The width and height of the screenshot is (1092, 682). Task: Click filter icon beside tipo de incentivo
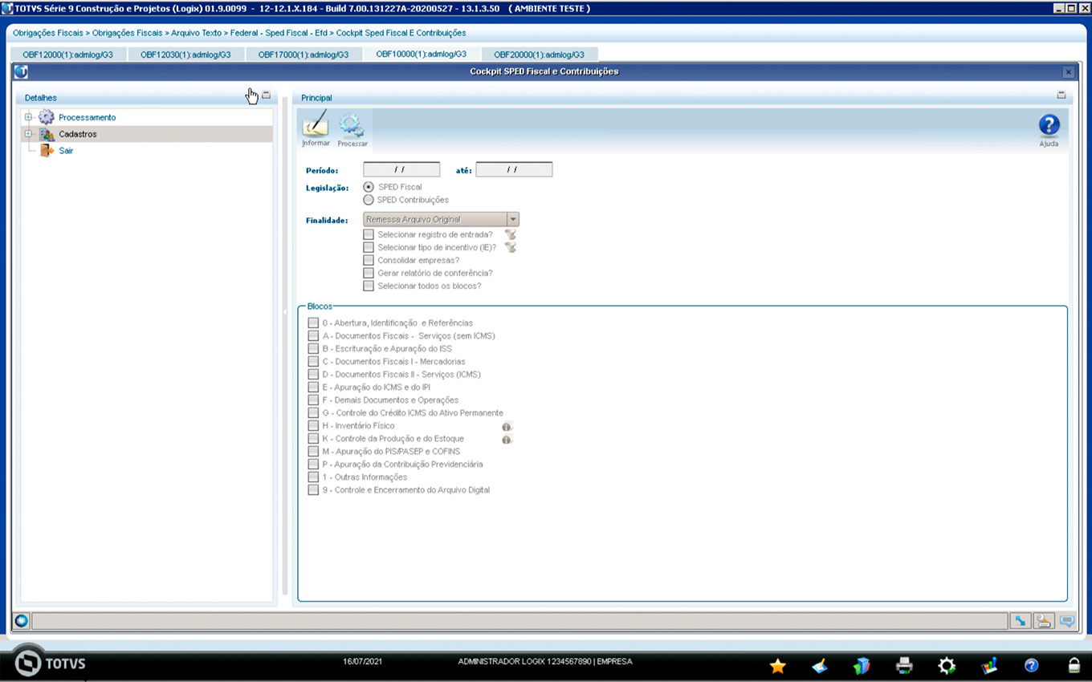coord(510,248)
